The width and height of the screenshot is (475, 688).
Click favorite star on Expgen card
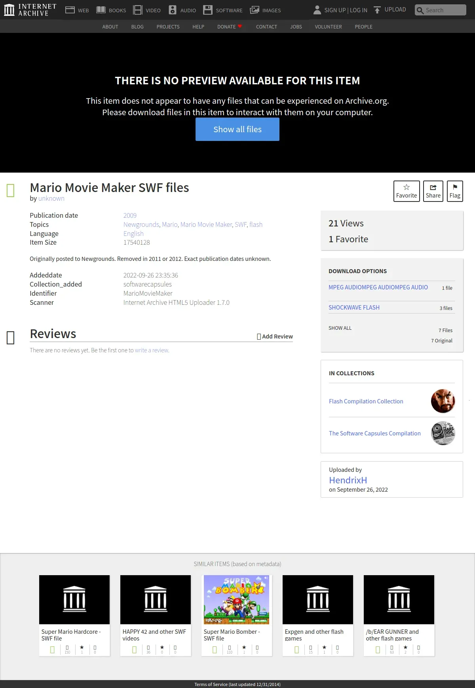(324, 648)
